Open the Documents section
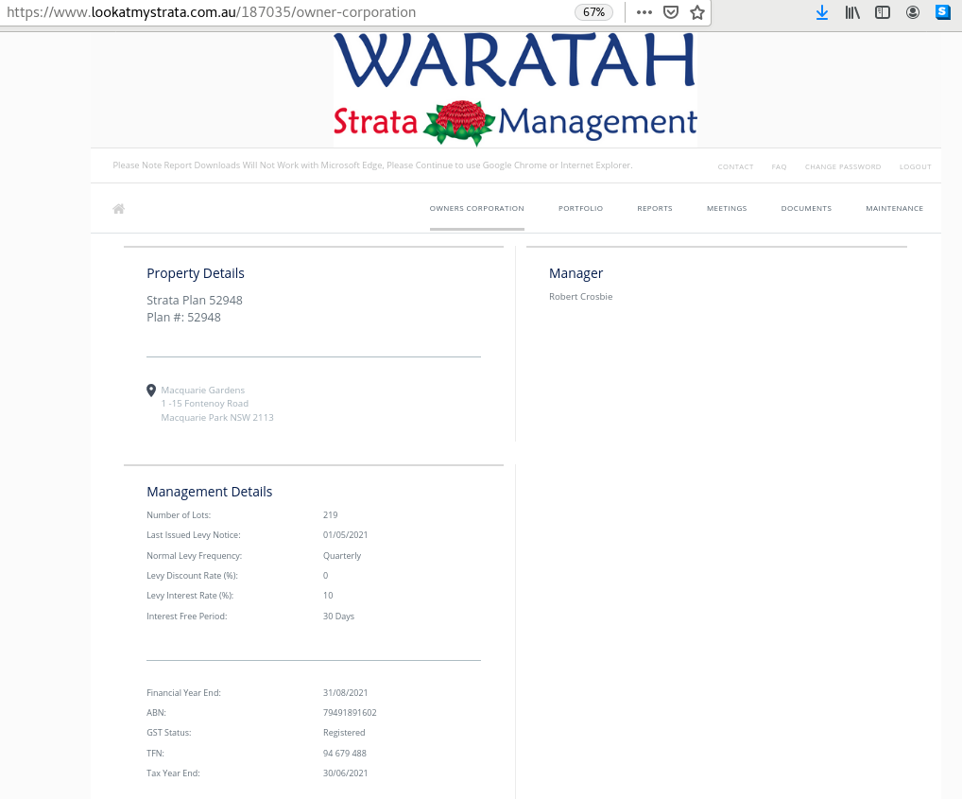Viewport: 962px width, 799px height. [806, 209]
